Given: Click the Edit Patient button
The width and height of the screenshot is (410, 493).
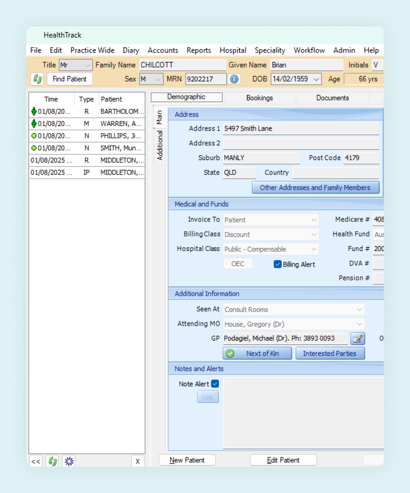Looking at the screenshot, I should pos(283,460).
